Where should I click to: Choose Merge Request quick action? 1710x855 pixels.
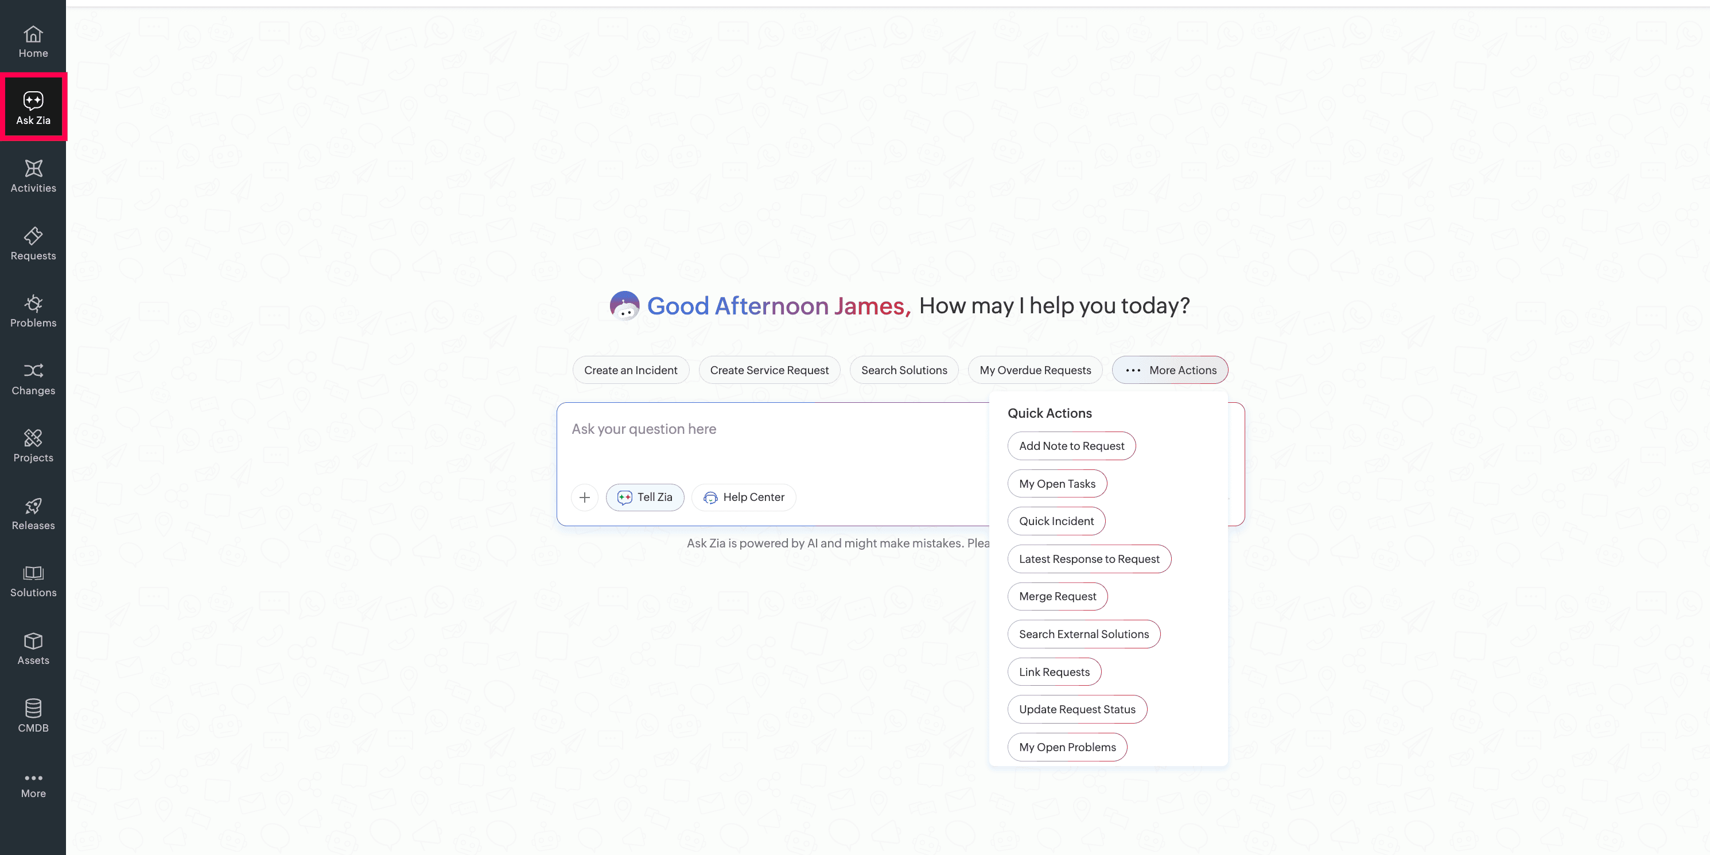pos(1057,596)
